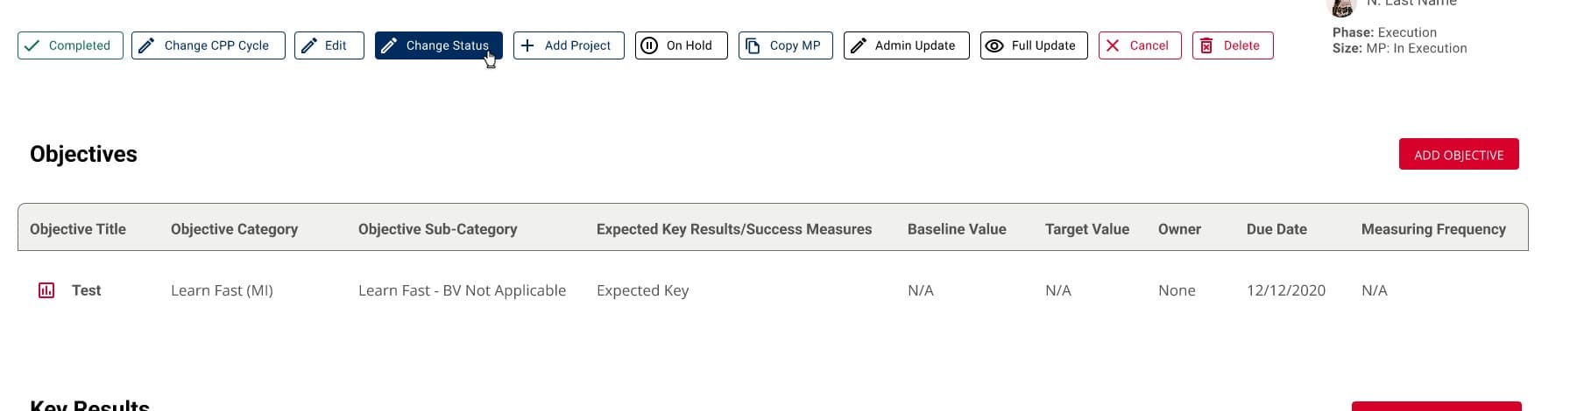
Task: Open the Test objective row title
Action: click(x=86, y=290)
